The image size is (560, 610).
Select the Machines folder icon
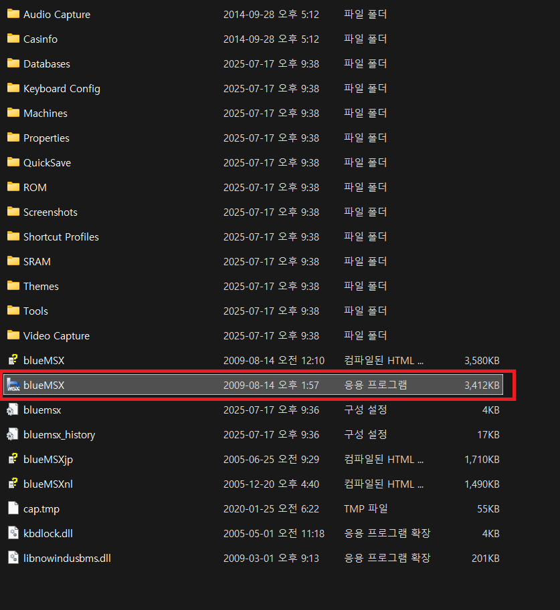tap(13, 113)
